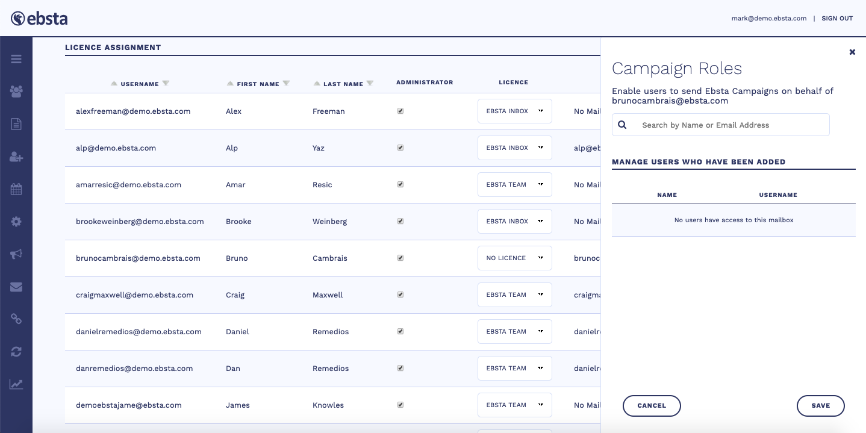Click the Save button
The image size is (866, 433).
pos(820,406)
